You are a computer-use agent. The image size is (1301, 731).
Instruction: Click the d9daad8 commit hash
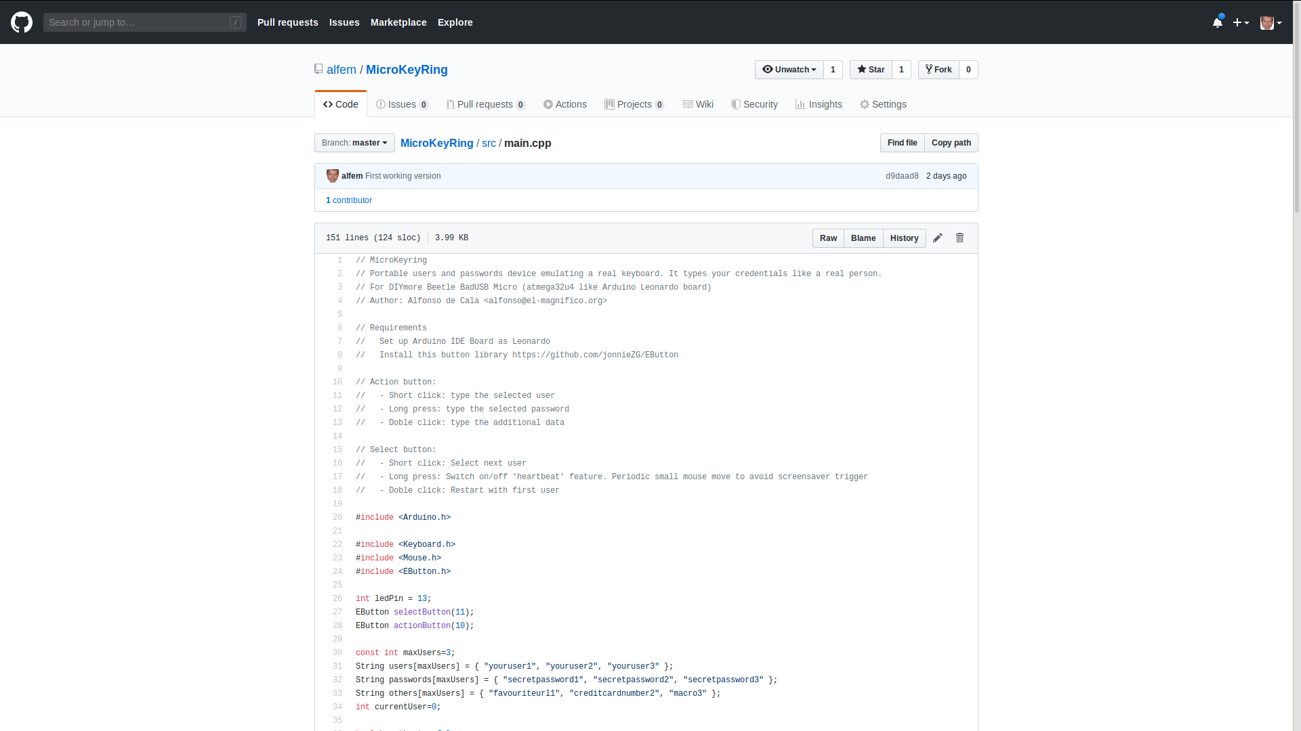[x=902, y=176]
